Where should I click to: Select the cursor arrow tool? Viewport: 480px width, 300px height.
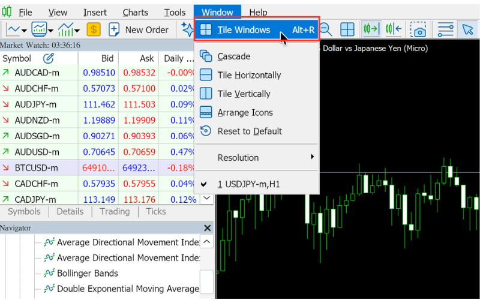click(467, 29)
